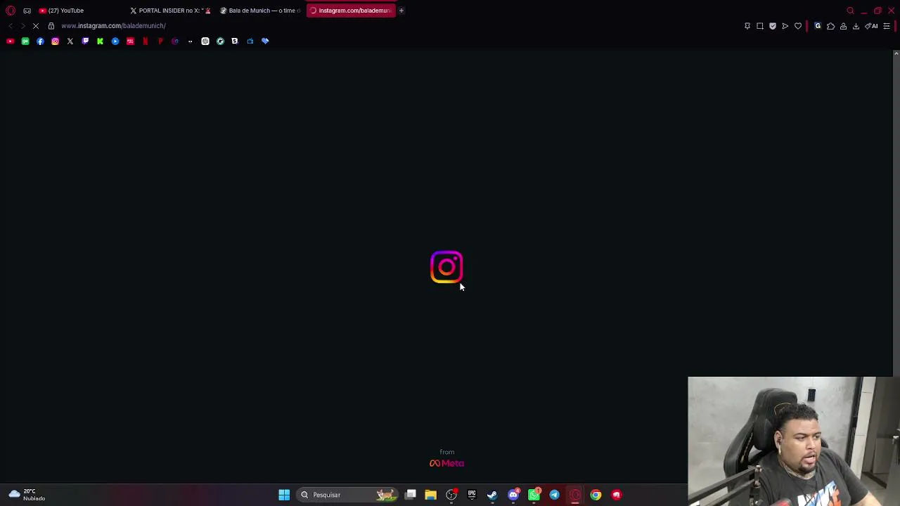Open OBS Studio from the taskbar
The width and height of the screenshot is (900, 506).
451,495
